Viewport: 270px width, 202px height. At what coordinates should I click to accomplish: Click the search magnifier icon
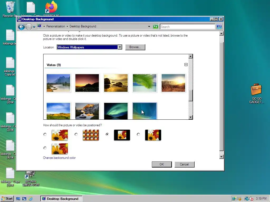click(219, 27)
